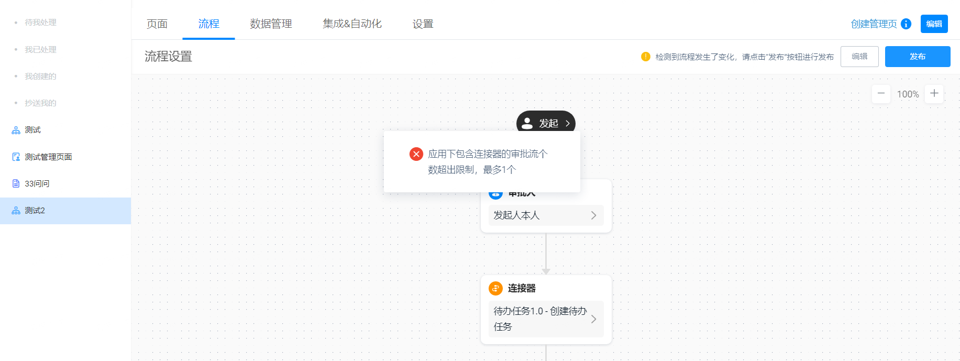The height and width of the screenshot is (361, 960).
Task: Click the 33问问 document icon
Action: 16,184
